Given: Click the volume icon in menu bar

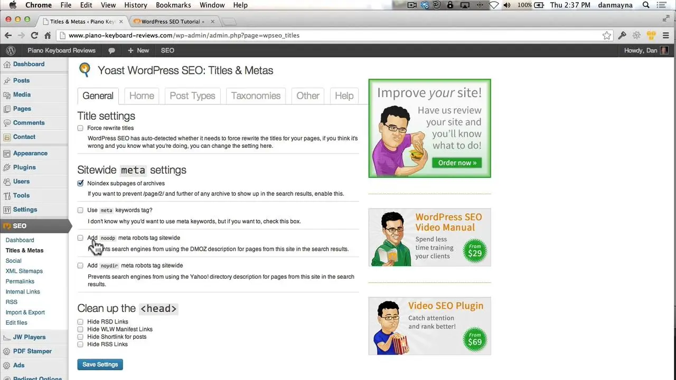Looking at the screenshot, I should pos(507,5).
